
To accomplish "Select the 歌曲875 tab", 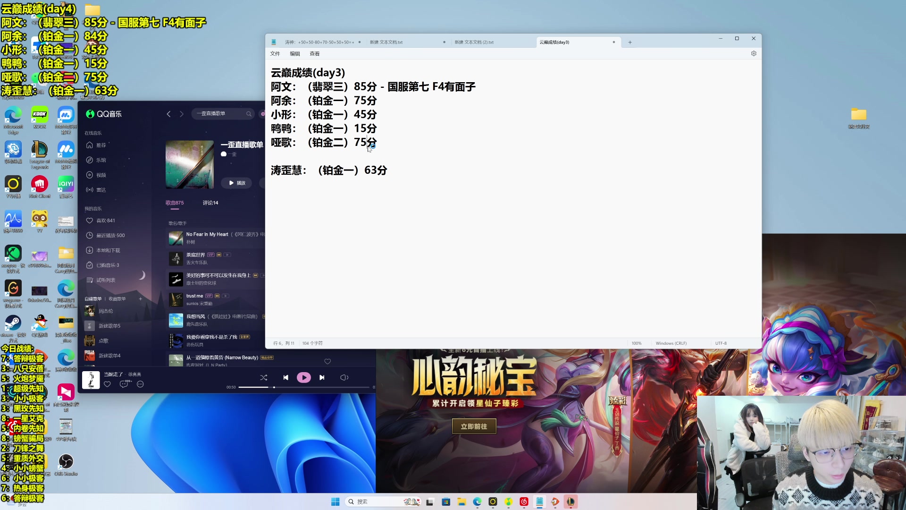I will pos(175,203).
